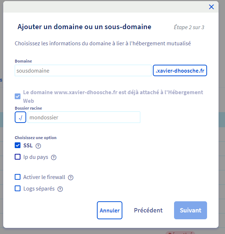The height and width of the screenshot is (234, 225).
Task: Click the Activer le firewall label text
Action: coord(44,177)
